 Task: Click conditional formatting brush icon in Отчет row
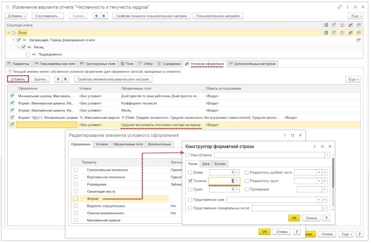350,33
